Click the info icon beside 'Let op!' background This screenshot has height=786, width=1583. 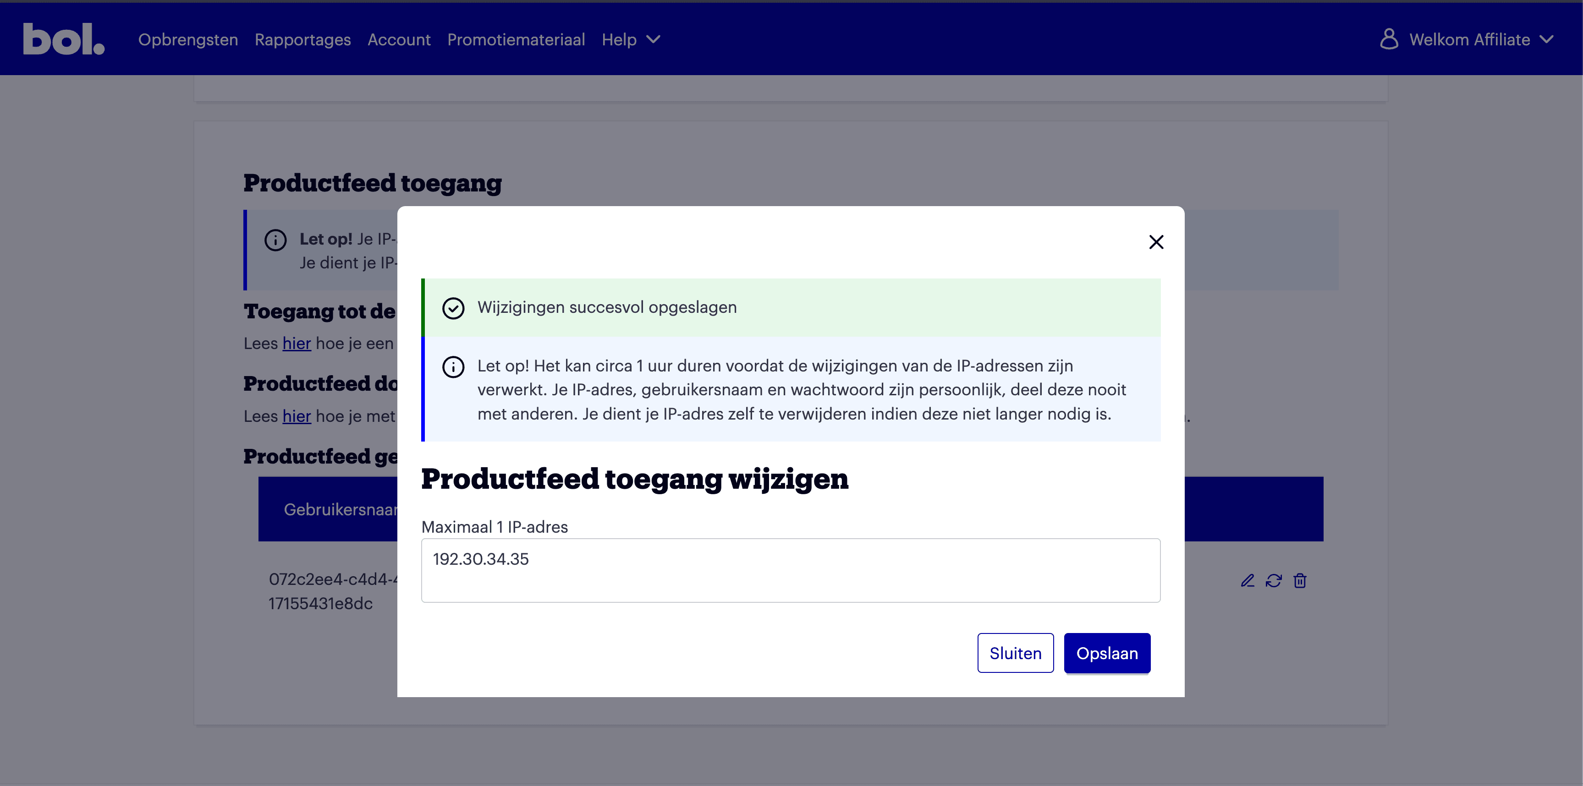pyautogui.click(x=275, y=240)
